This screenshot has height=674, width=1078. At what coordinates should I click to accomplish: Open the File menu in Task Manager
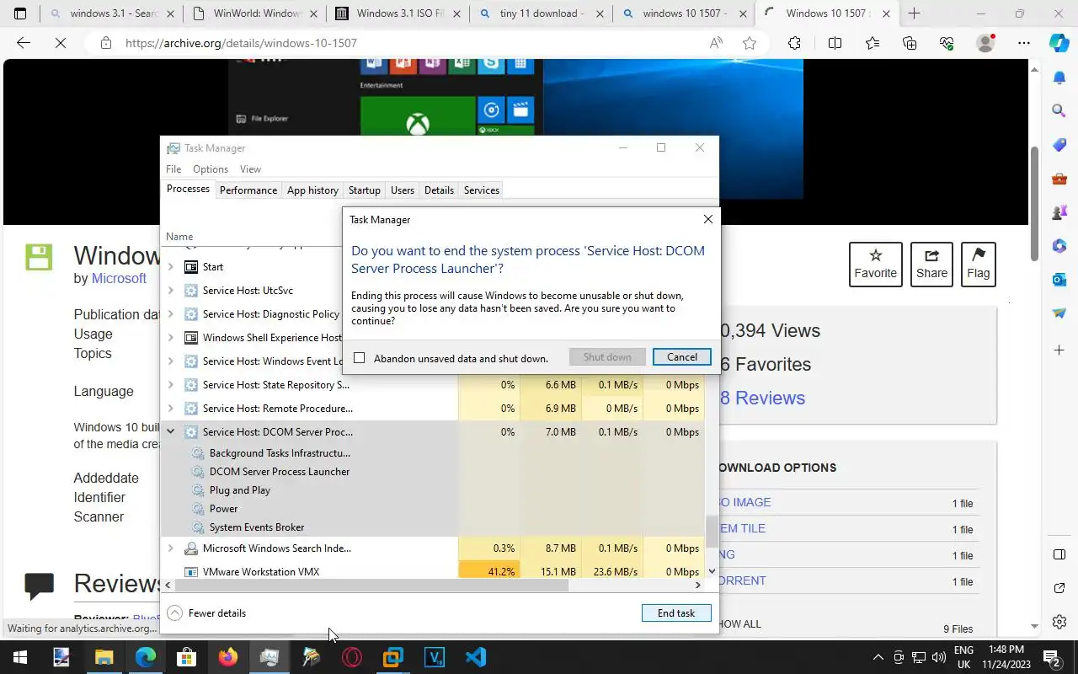(x=173, y=169)
